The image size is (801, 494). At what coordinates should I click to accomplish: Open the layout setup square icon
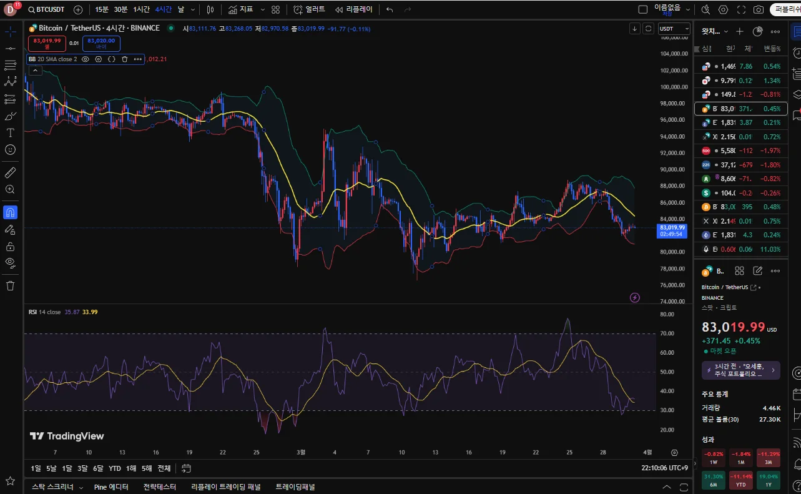pos(643,9)
